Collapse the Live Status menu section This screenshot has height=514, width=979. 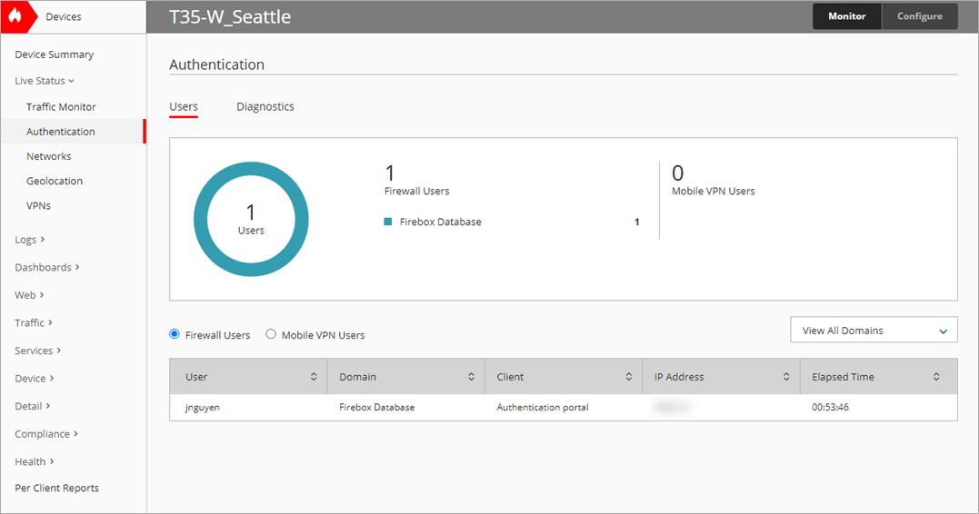click(45, 81)
